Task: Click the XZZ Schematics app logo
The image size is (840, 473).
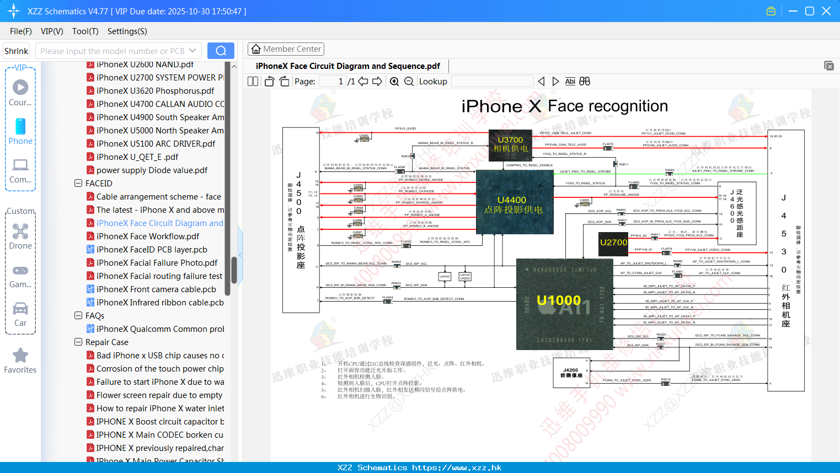Action: 14,11
